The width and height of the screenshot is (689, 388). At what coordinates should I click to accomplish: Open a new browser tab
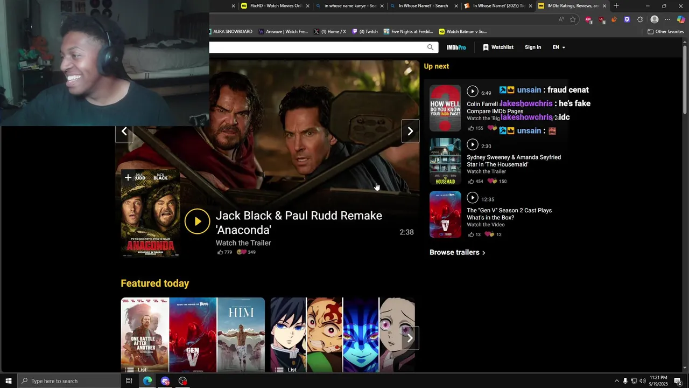click(616, 6)
